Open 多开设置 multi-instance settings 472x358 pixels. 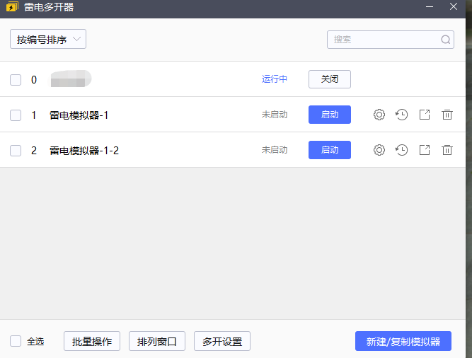(222, 342)
